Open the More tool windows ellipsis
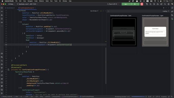The image size is (174, 98). coord(2,26)
